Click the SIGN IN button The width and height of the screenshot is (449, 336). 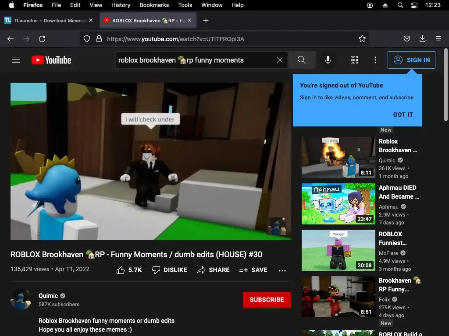[411, 60]
